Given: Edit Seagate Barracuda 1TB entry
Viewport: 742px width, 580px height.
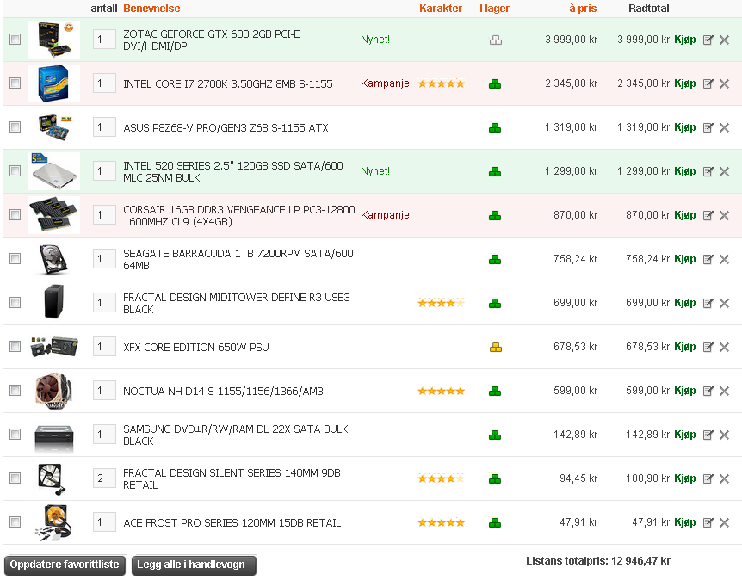Looking at the screenshot, I should click(708, 259).
